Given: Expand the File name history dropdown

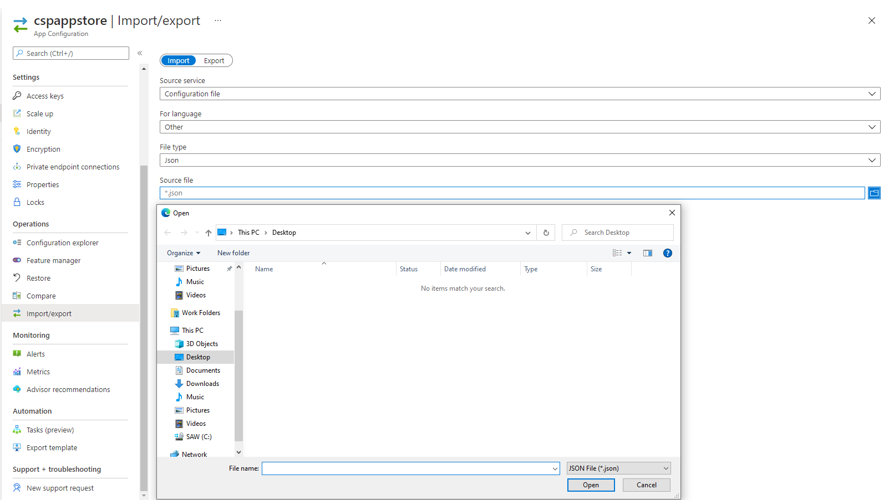Looking at the screenshot, I should tap(555, 468).
